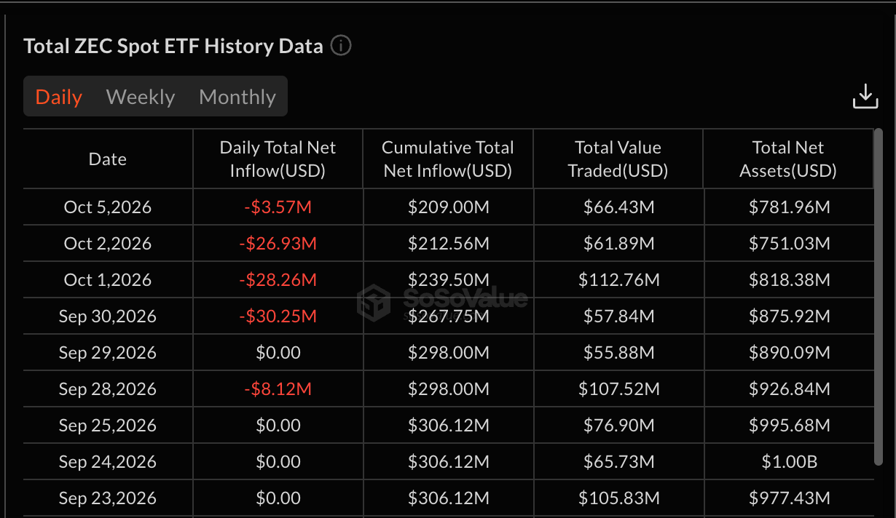Click the Date column header
Image resolution: width=896 pixels, height=518 pixels.
108,159
